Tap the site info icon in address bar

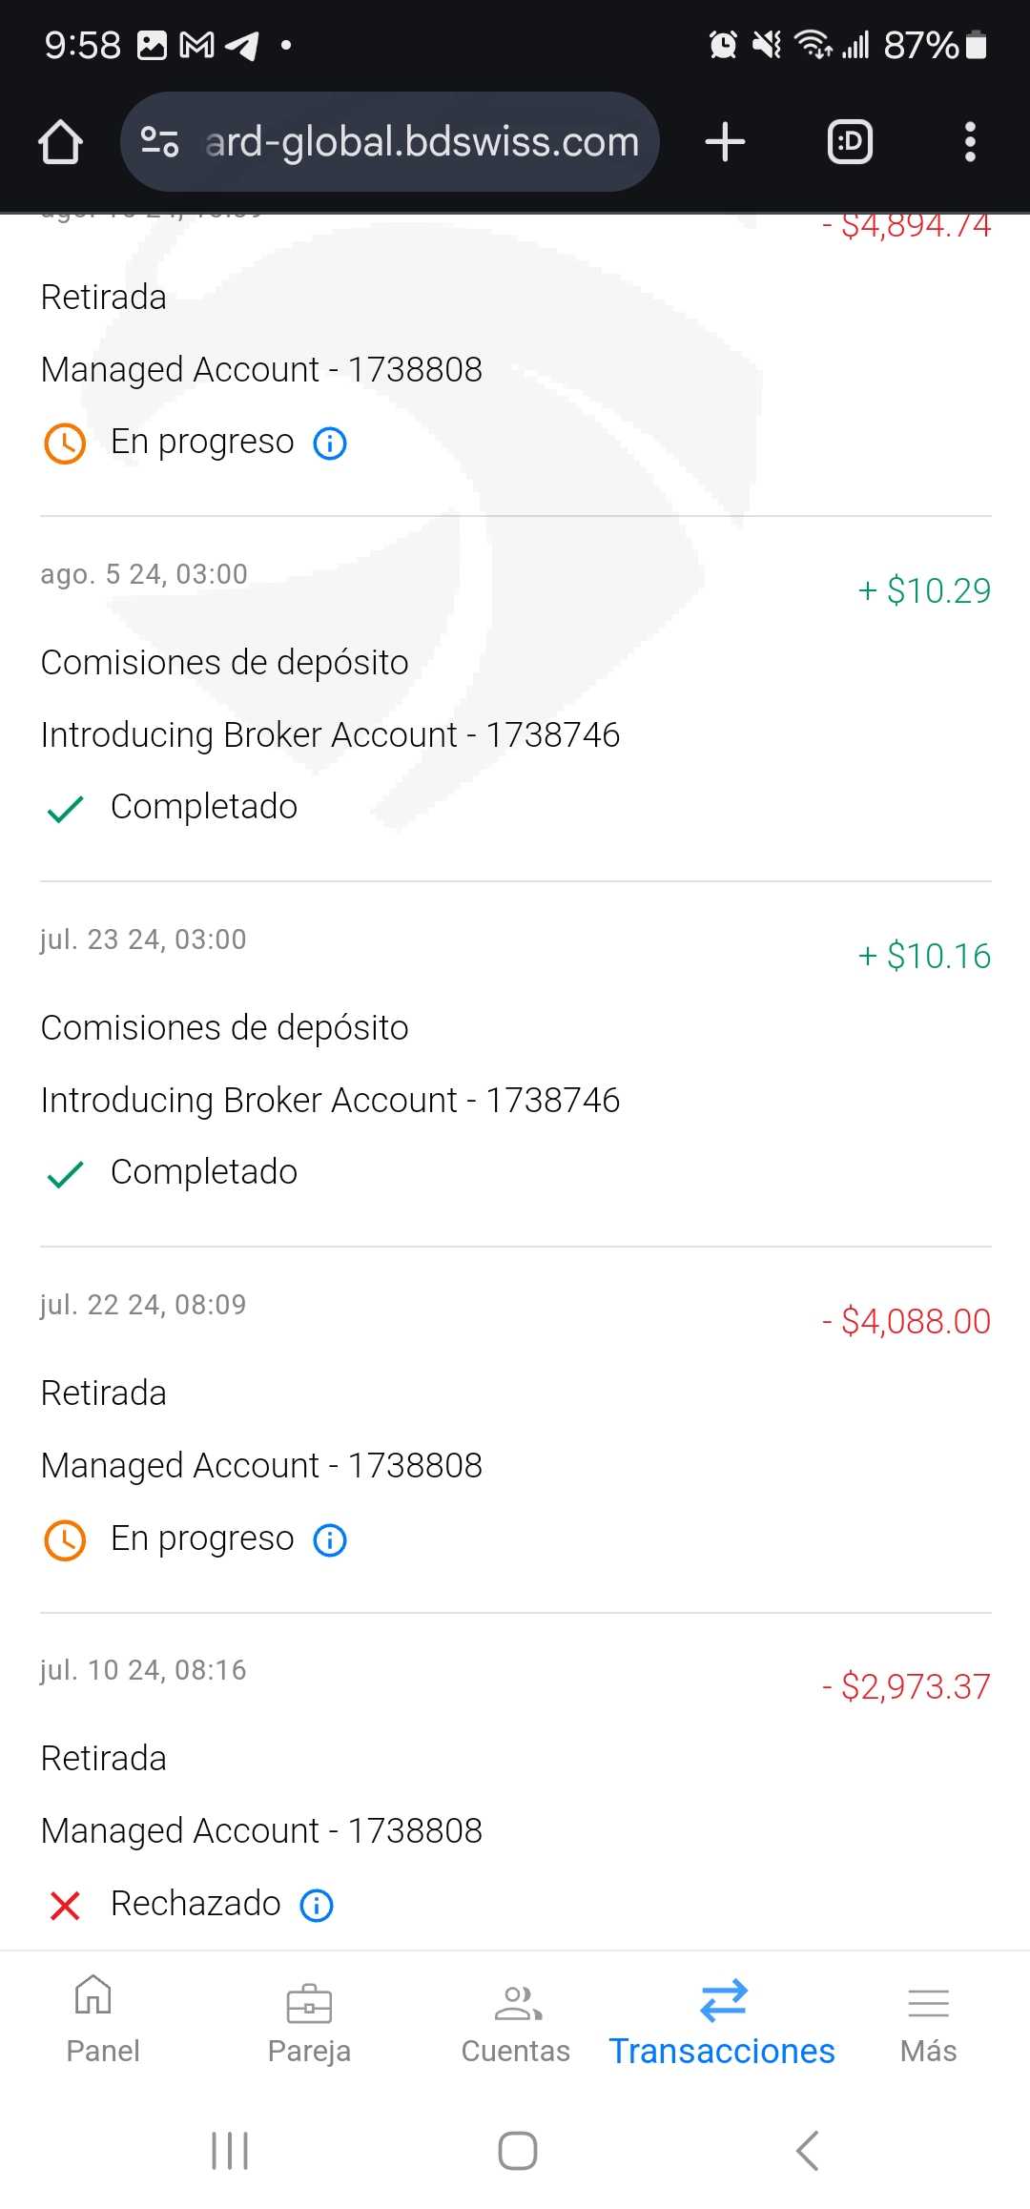click(159, 142)
